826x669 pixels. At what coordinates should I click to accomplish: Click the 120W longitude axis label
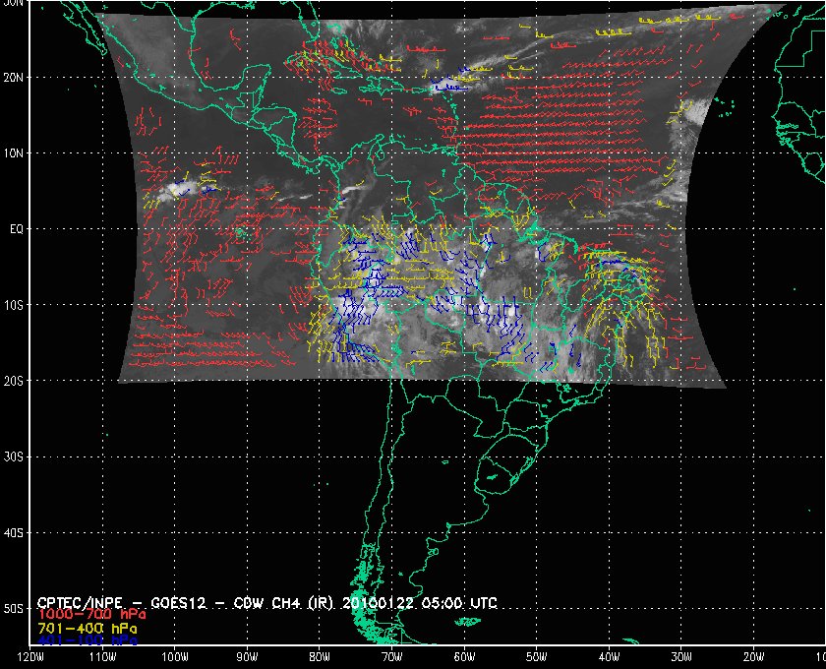pos(30,657)
